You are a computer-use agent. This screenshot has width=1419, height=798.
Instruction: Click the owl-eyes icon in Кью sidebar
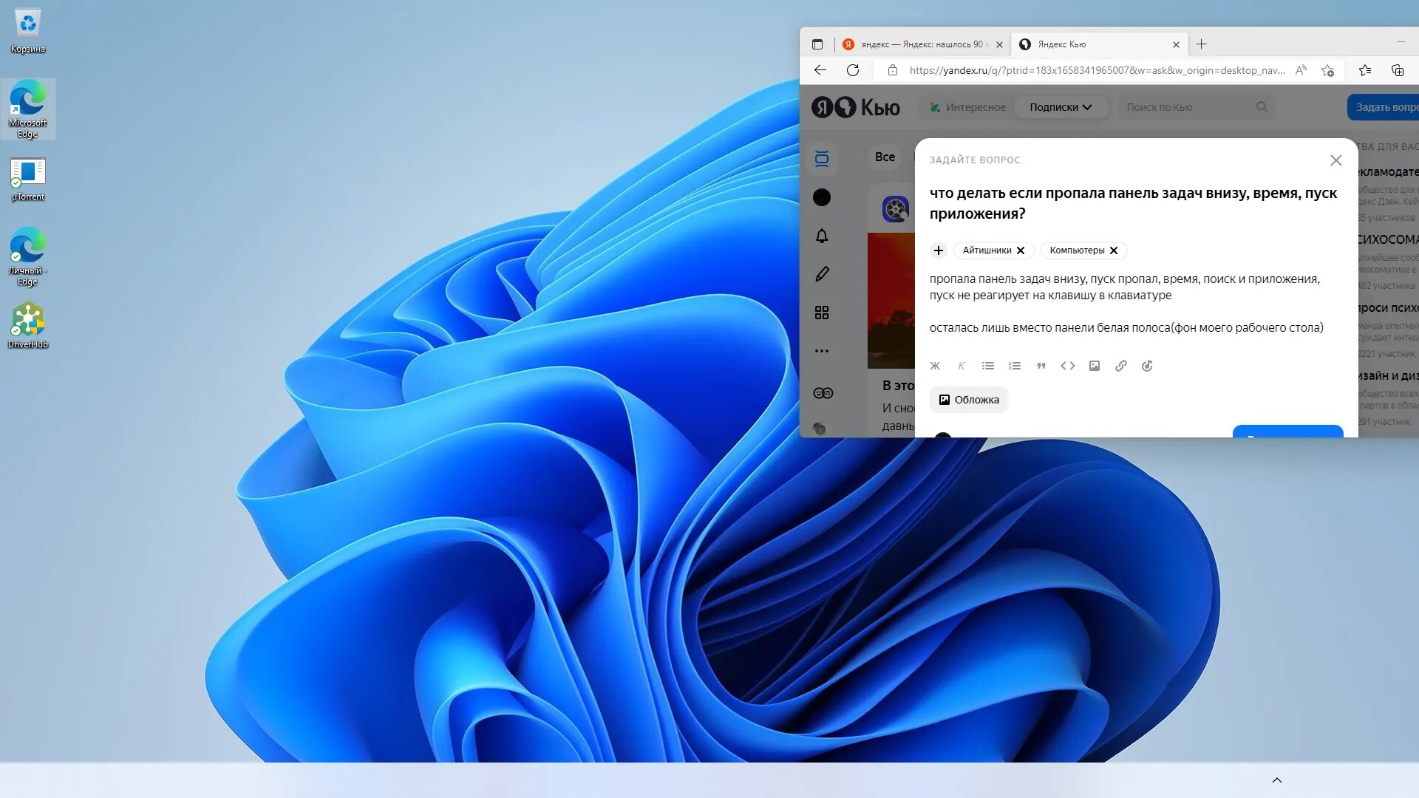click(x=823, y=393)
